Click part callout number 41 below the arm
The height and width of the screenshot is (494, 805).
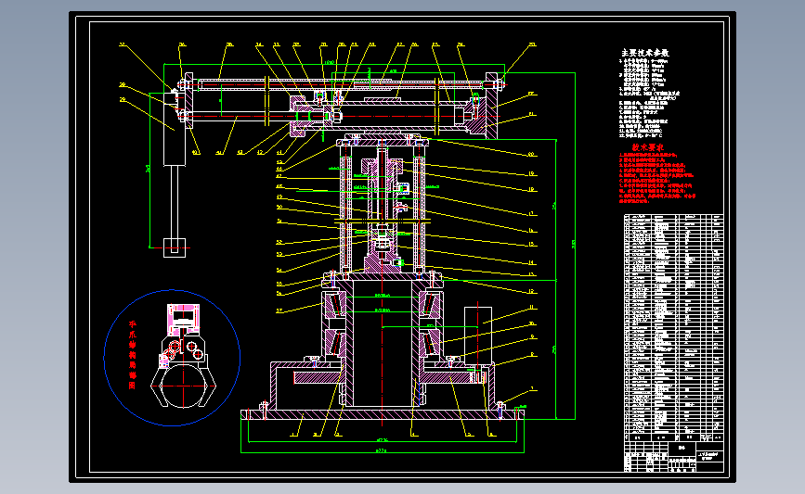[220, 152]
